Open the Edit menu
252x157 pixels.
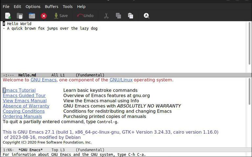[17, 7]
